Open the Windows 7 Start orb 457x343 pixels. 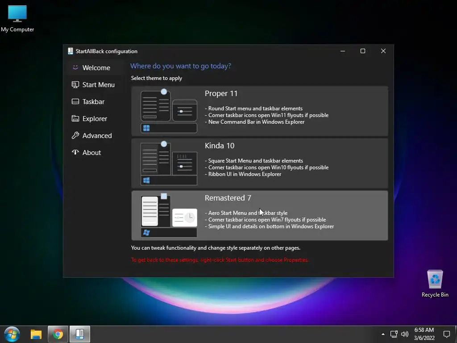(x=12, y=334)
